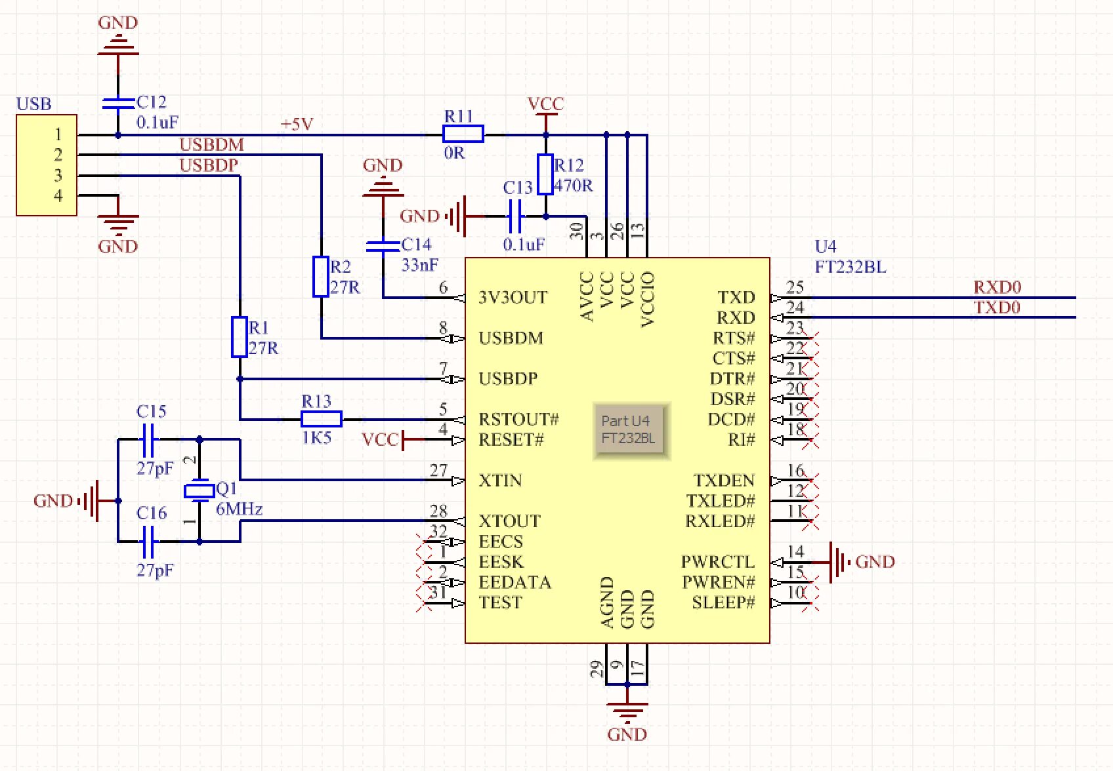Select resistor R1 symbol
This screenshot has height=771, width=1113.
tap(240, 337)
